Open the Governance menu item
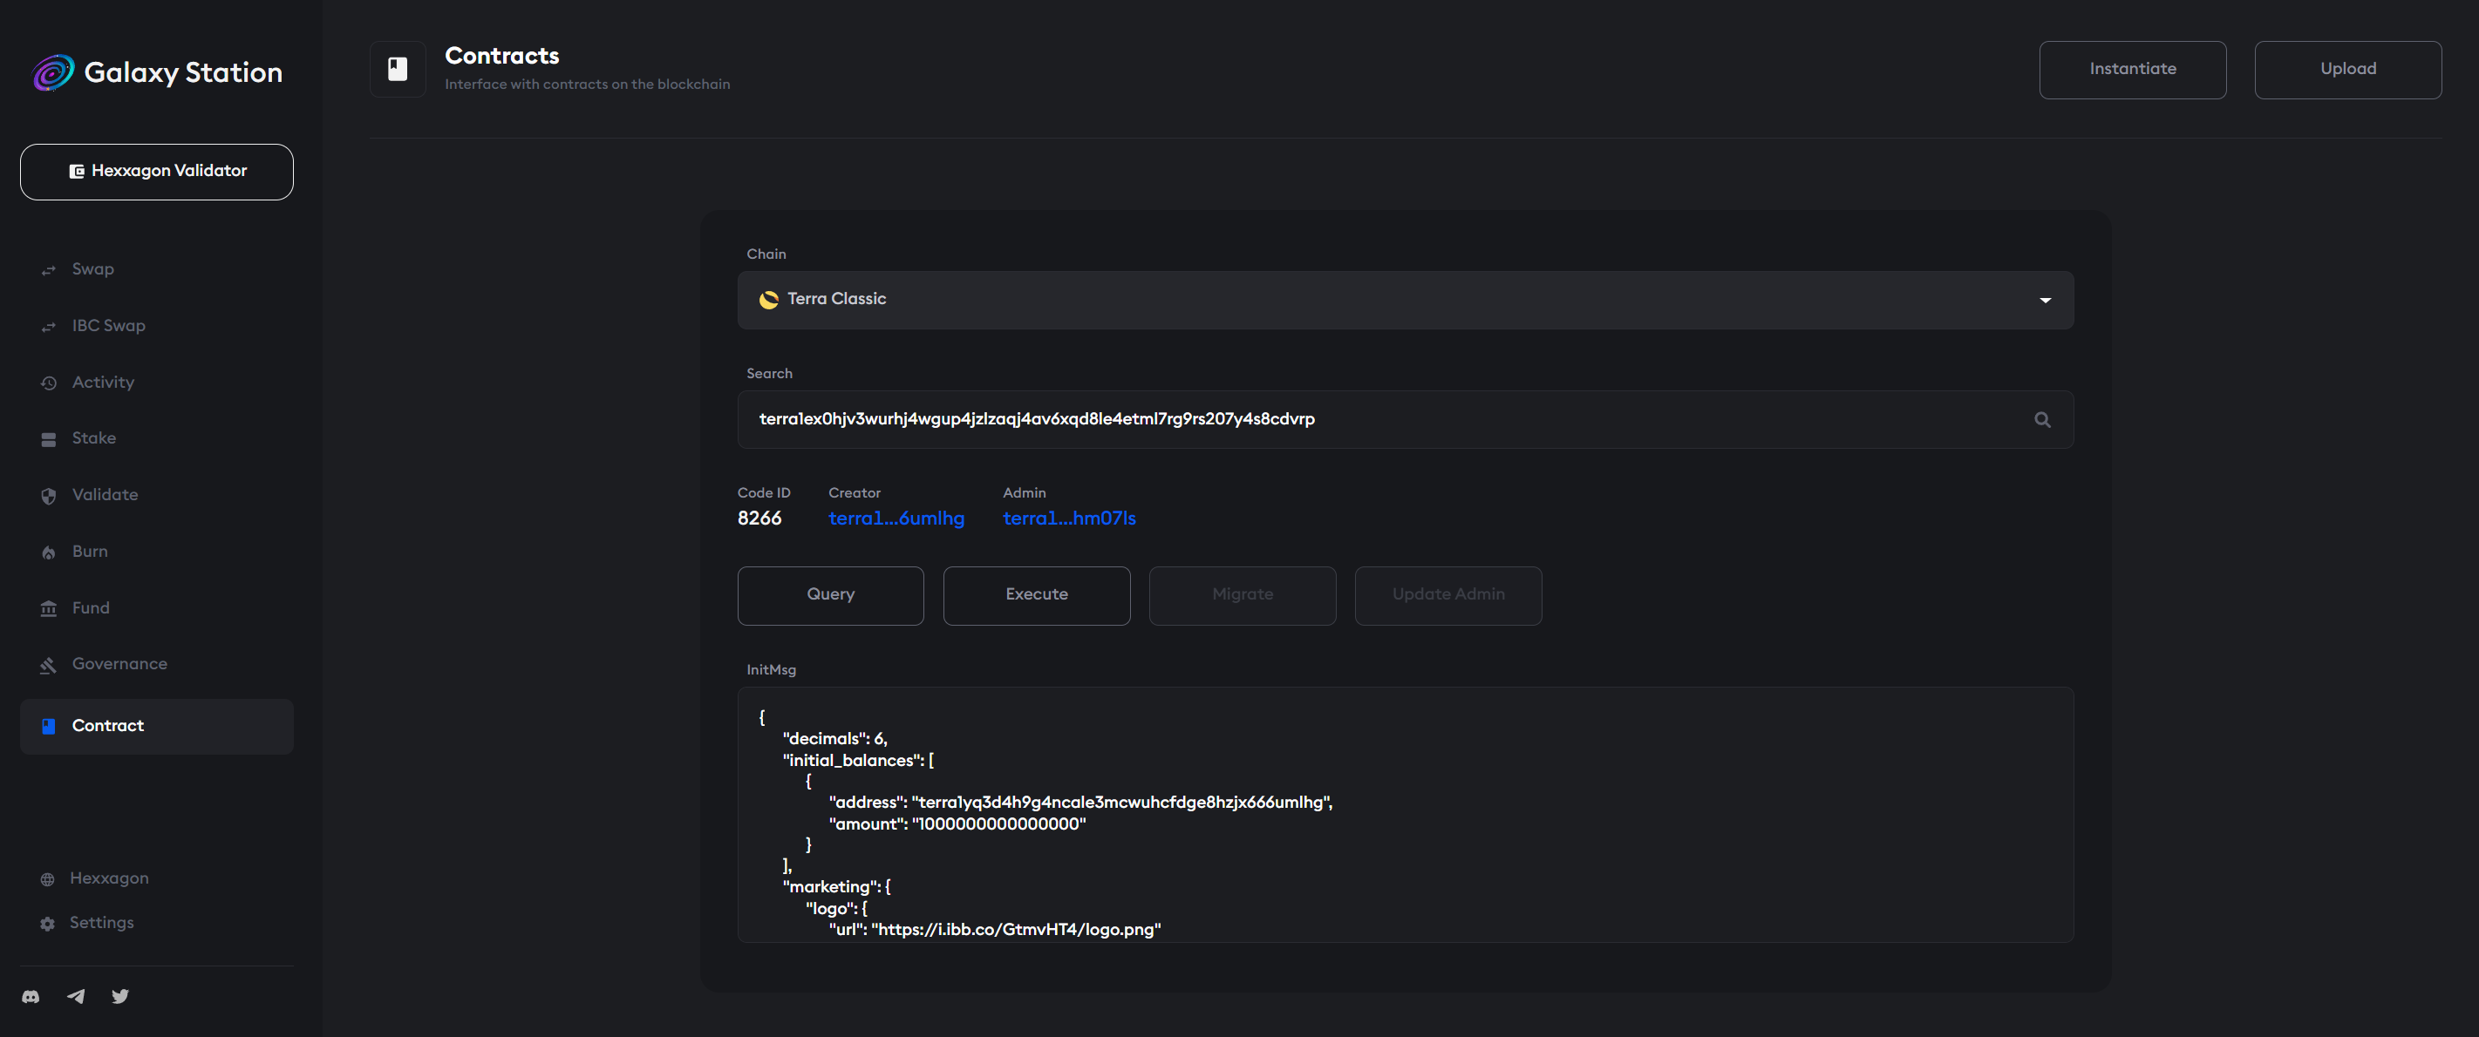 [x=119, y=664]
